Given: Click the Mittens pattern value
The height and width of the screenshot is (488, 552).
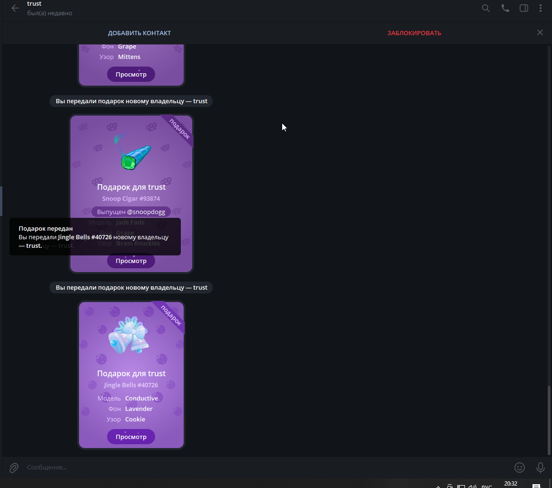Looking at the screenshot, I should pyautogui.click(x=129, y=57).
